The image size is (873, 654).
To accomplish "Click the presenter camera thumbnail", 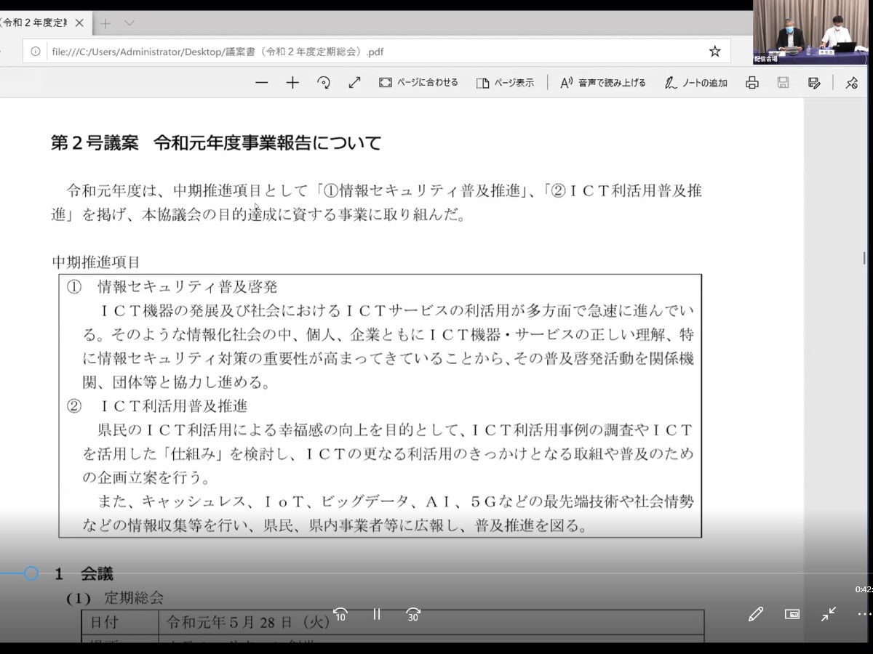I will [x=811, y=33].
